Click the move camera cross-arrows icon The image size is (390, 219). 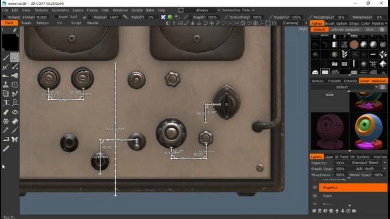[211, 23]
